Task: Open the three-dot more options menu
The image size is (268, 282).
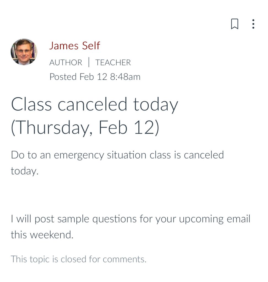Action: click(x=253, y=24)
